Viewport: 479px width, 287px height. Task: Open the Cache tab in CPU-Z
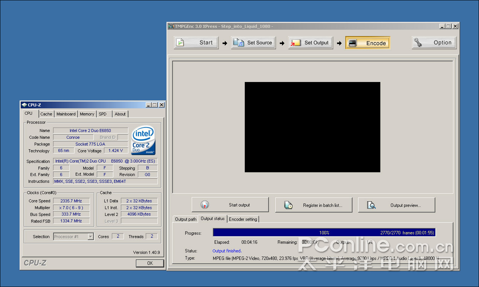click(46, 114)
